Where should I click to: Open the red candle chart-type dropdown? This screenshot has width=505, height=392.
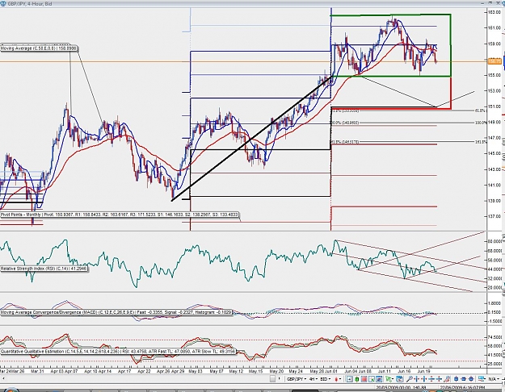337,379
